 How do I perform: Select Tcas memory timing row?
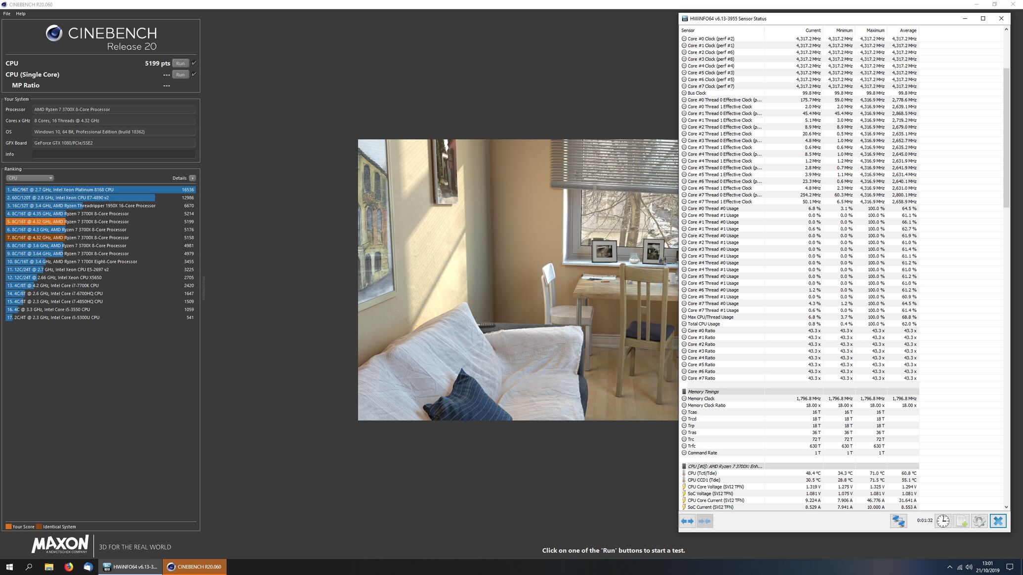click(799, 412)
